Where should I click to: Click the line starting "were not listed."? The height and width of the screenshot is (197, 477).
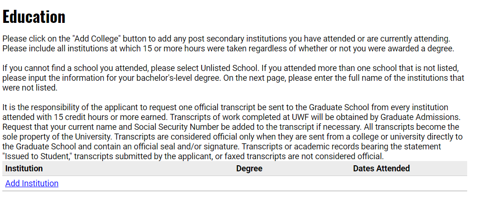click(x=30, y=88)
